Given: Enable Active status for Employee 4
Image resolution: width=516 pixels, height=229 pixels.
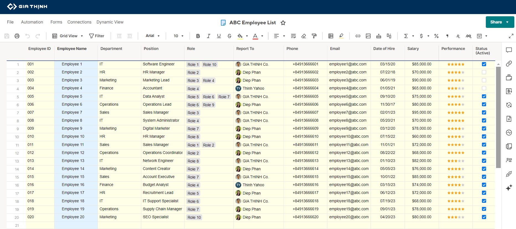Looking at the screenshot, I should [484, 88].
